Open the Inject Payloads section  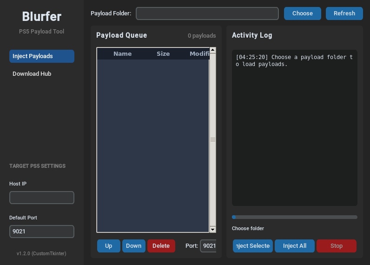(42, 56)
